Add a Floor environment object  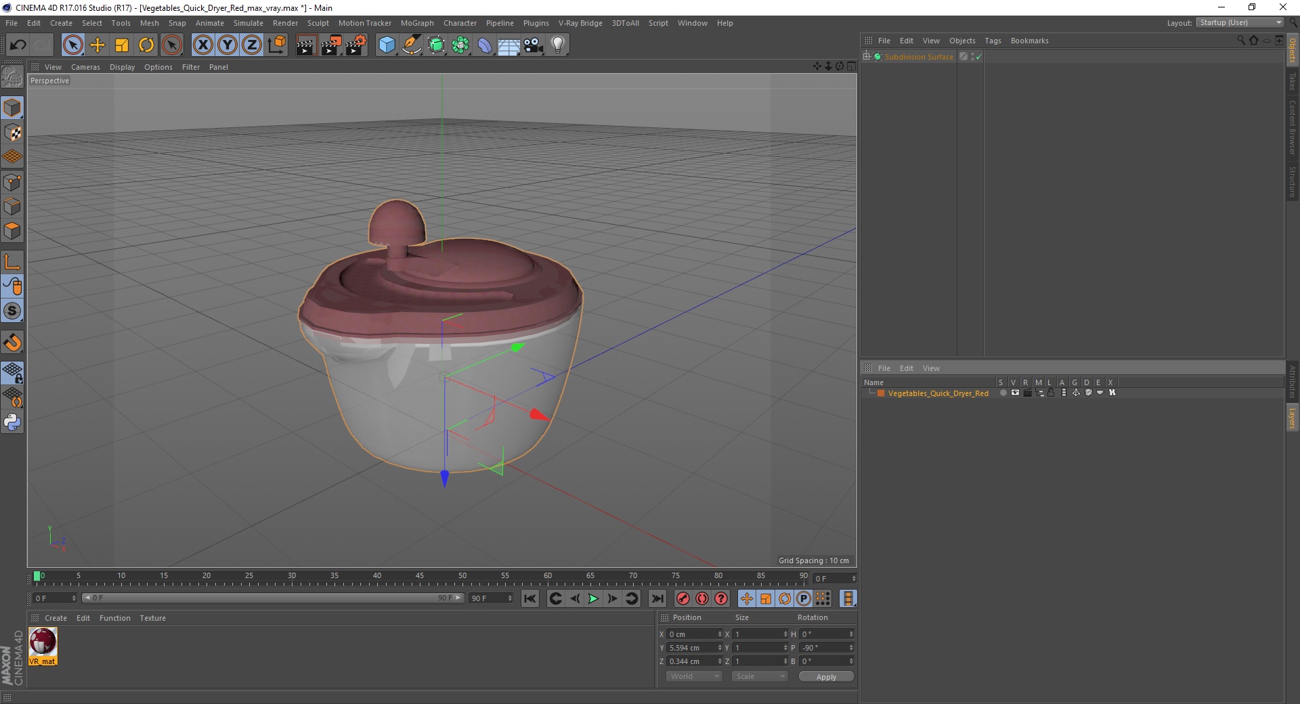(x=509, y=45)
